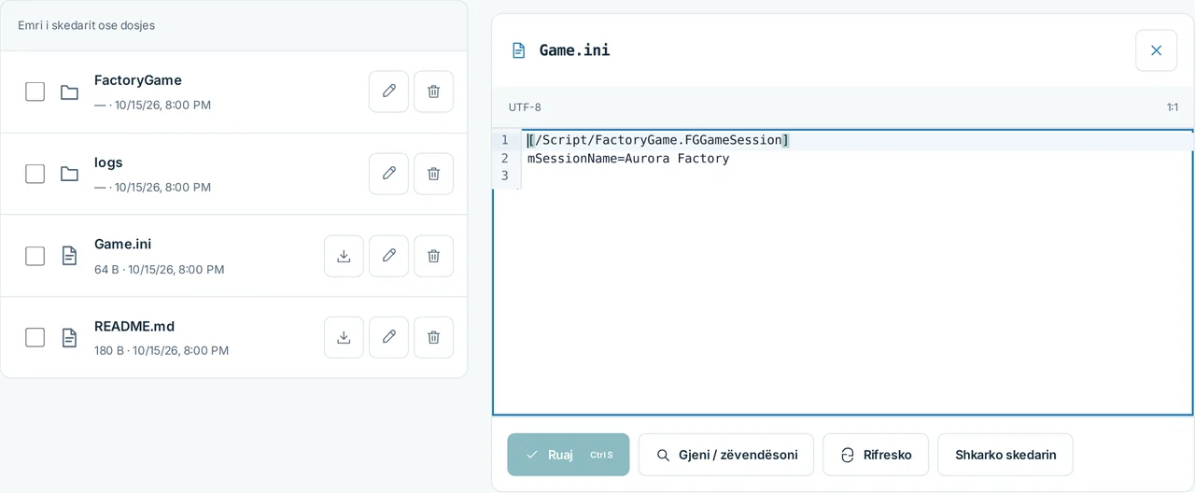1195x493 pixels.
Task: Edit Game.ini using the pencil icon
Action: pyautogui.click(x=388, y=256)
